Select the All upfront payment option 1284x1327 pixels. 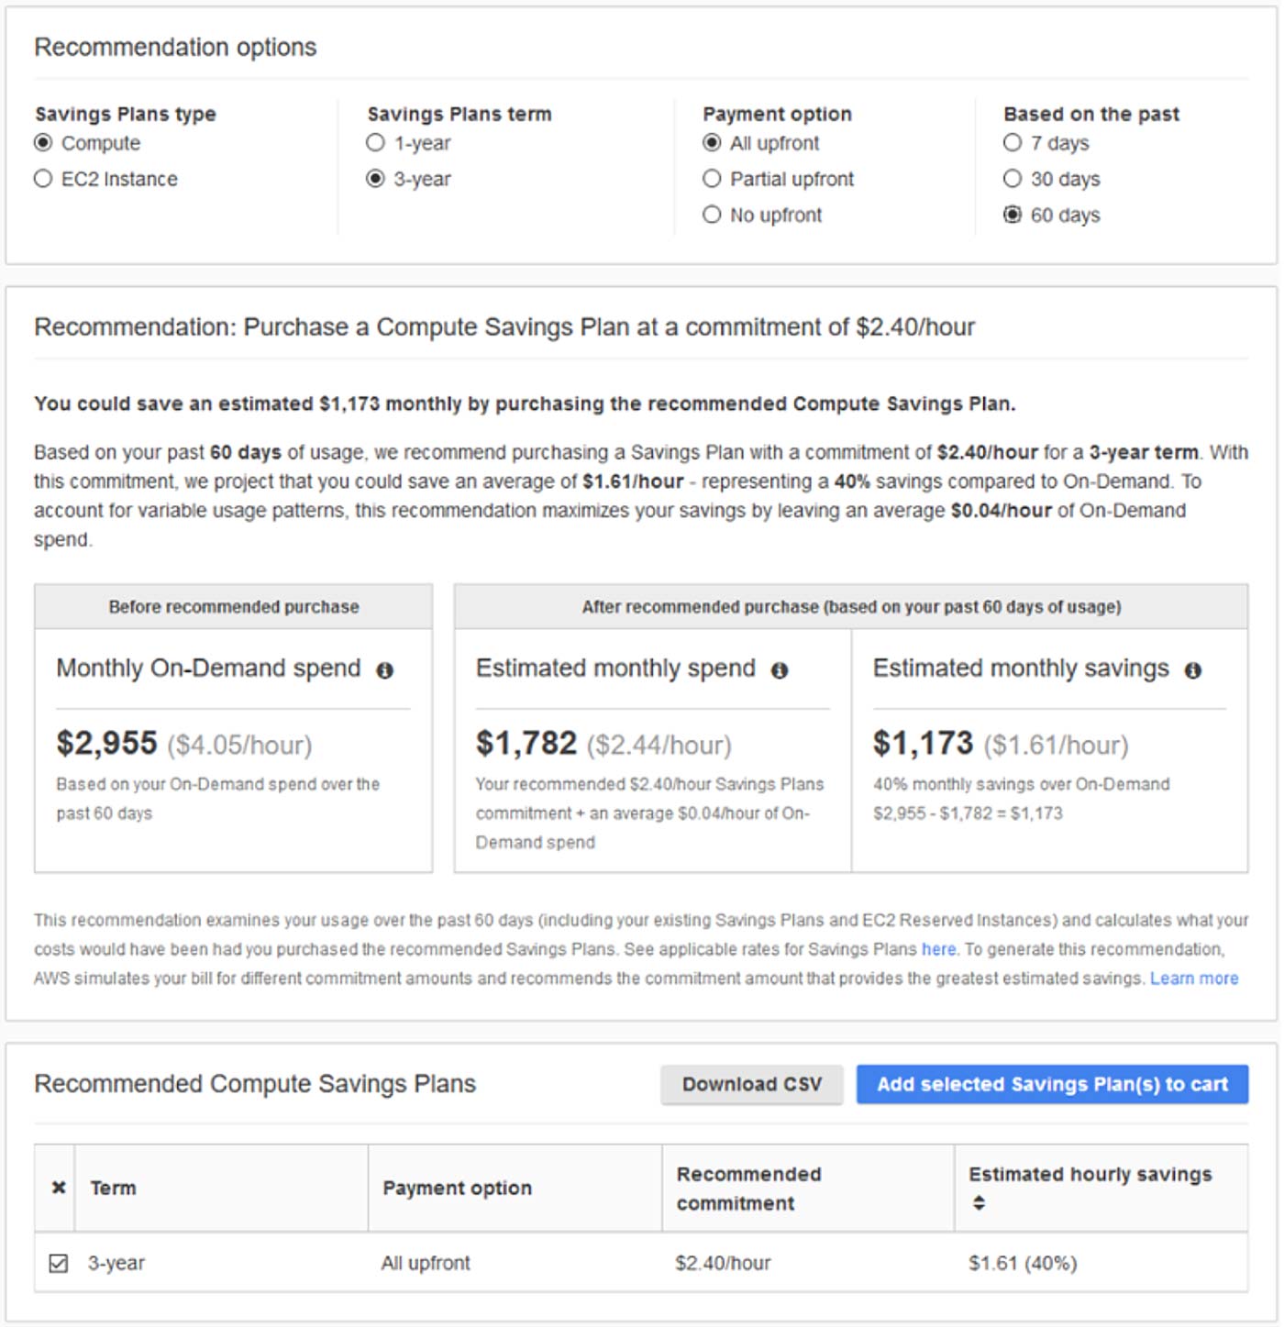tap(712, 143)
